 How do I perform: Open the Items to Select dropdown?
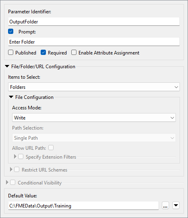tap(94, 87)
